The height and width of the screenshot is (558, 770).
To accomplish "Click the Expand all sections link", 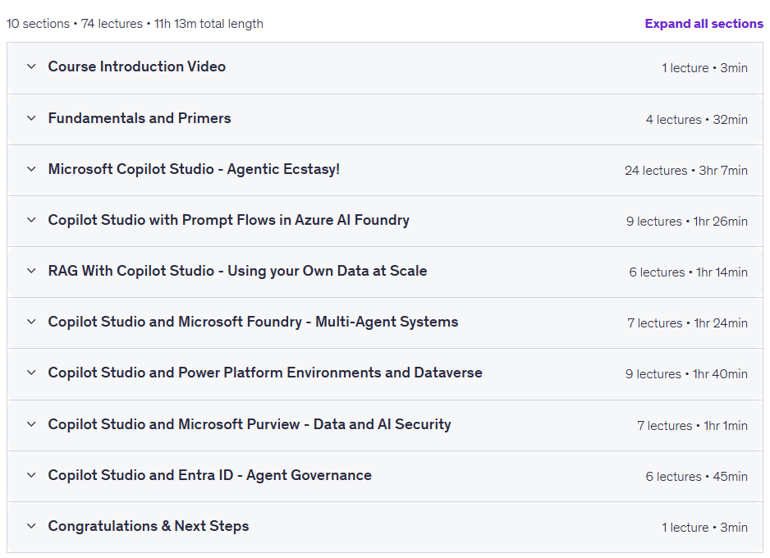I will coord(704,24).
